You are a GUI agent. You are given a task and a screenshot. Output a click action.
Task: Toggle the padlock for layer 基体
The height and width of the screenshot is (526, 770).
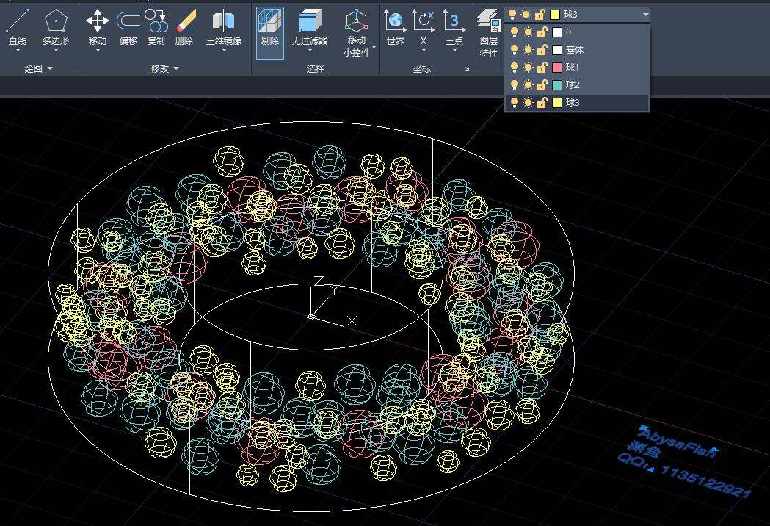click(x=540, y=50)
